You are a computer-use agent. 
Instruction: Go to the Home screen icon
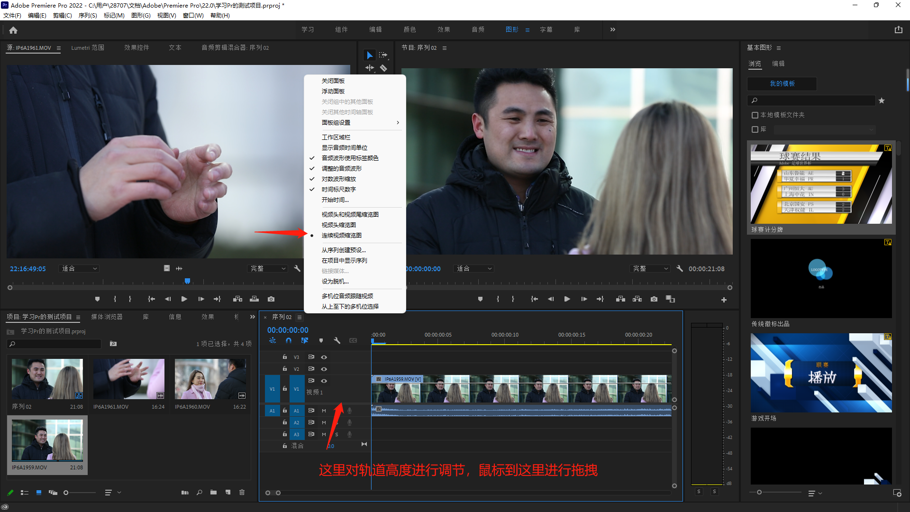click(13, 30)
